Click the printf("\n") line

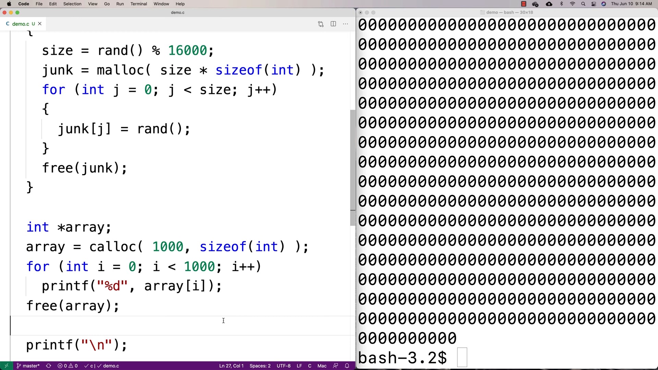coord(77,345)
